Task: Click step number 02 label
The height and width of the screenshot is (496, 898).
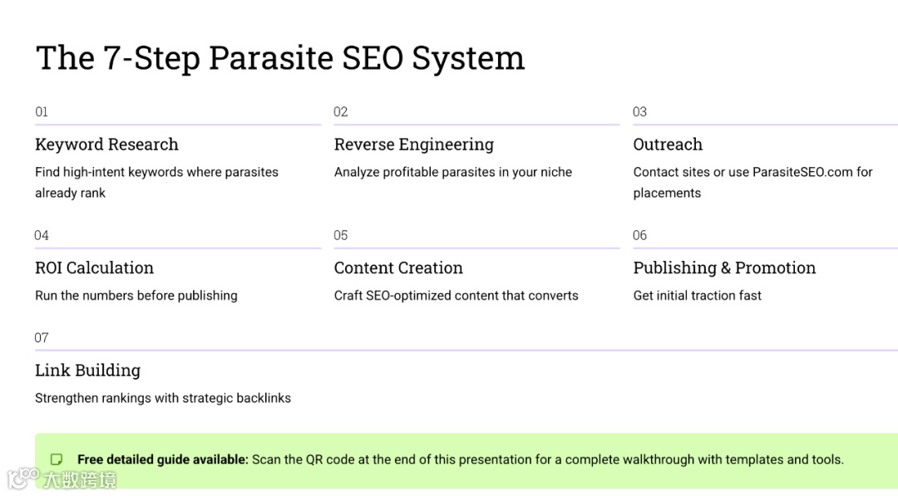Action: pyautogui.click(x=341, y=111)
